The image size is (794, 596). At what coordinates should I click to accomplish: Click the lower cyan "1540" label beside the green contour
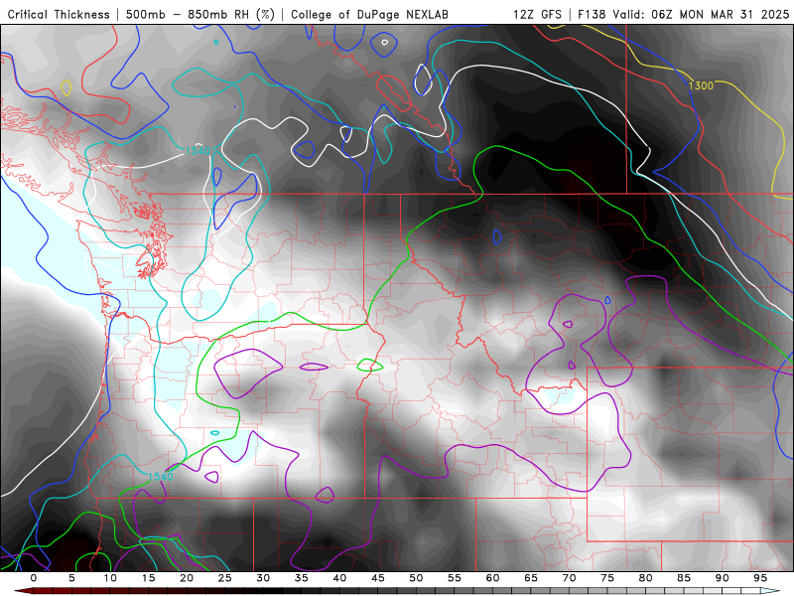(x=161, y=477)
